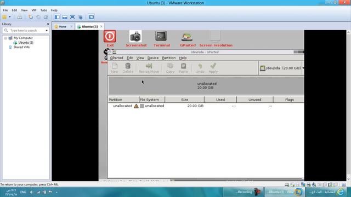
Task: Collapse the My Computer tree node
Action: (5, 38)
